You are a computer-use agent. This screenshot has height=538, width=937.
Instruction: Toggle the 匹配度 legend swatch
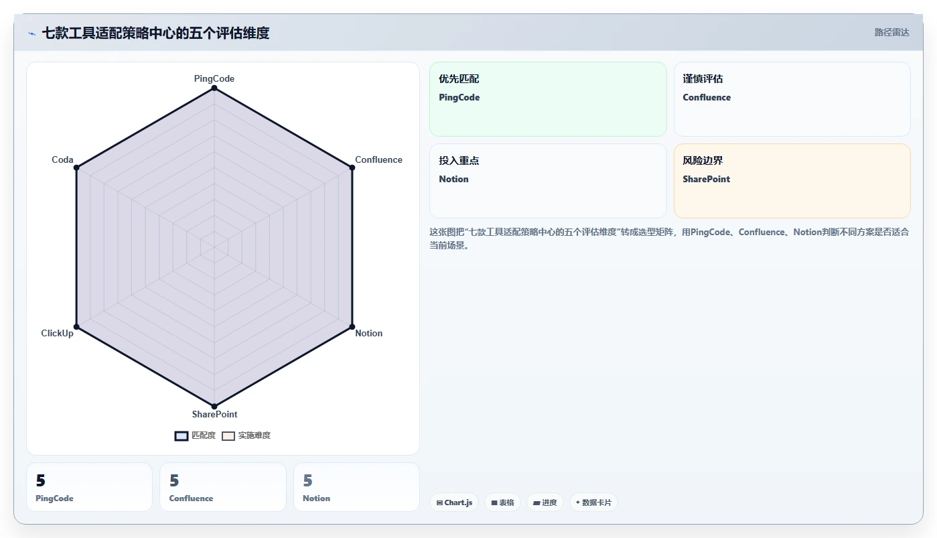(182, 435)
